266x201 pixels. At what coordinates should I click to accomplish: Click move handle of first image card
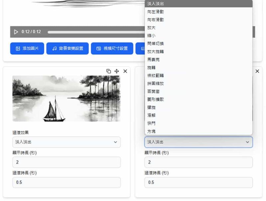click(x=117, y=71)
